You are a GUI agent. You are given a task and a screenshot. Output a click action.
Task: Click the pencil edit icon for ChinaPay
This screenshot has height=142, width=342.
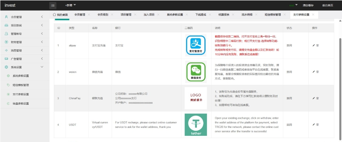point(314,98)
